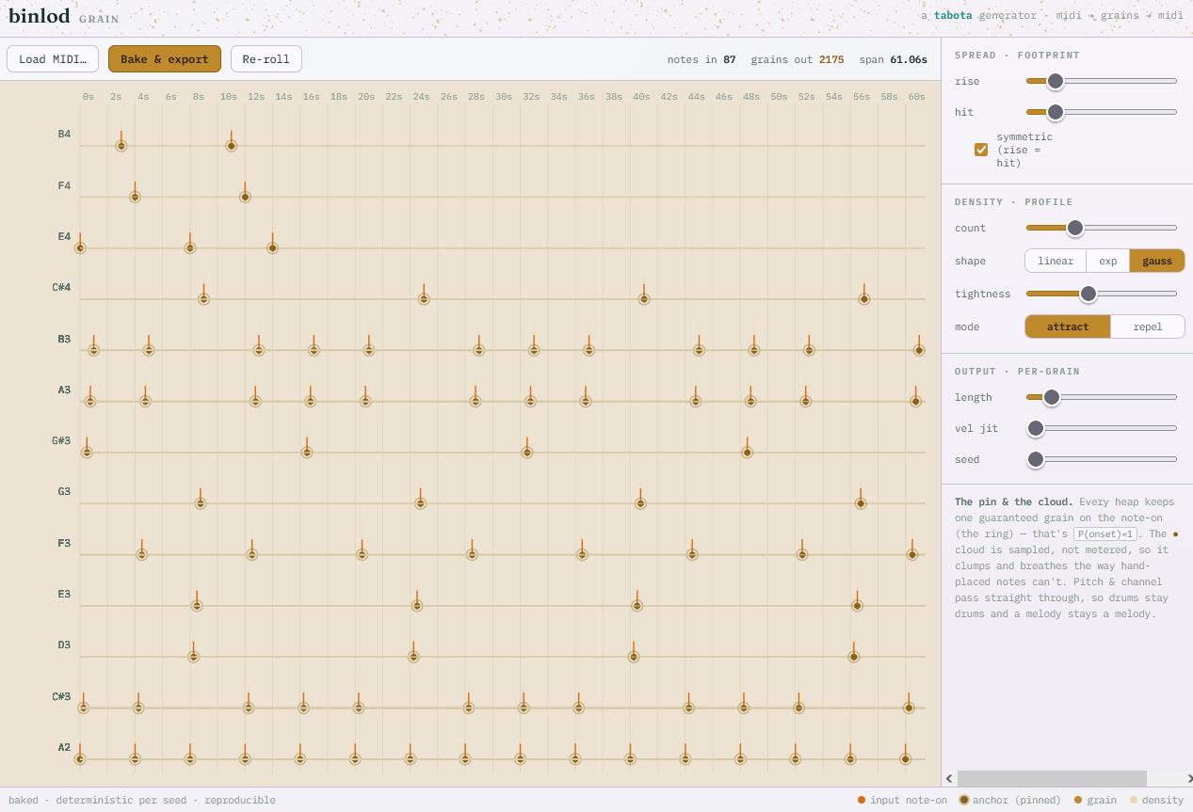The height and width of the screenshot is (812, 1193).
Task: Adjust the count slider handle
Action: 1074,228
